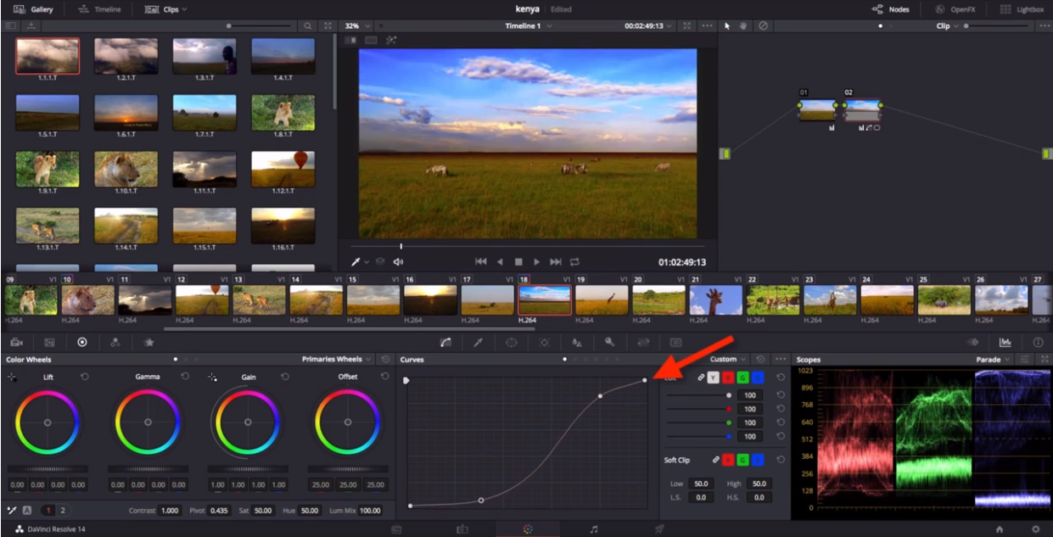Open the Qualifier eyedropper palette
The width and height of the screenshot is (1053, 537).
[x=478, y=342]
